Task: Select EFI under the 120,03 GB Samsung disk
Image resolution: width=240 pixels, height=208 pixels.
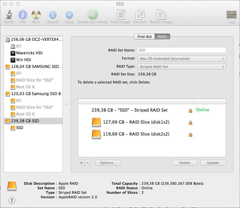Action: pyautogui.click(x=33, y=100)
